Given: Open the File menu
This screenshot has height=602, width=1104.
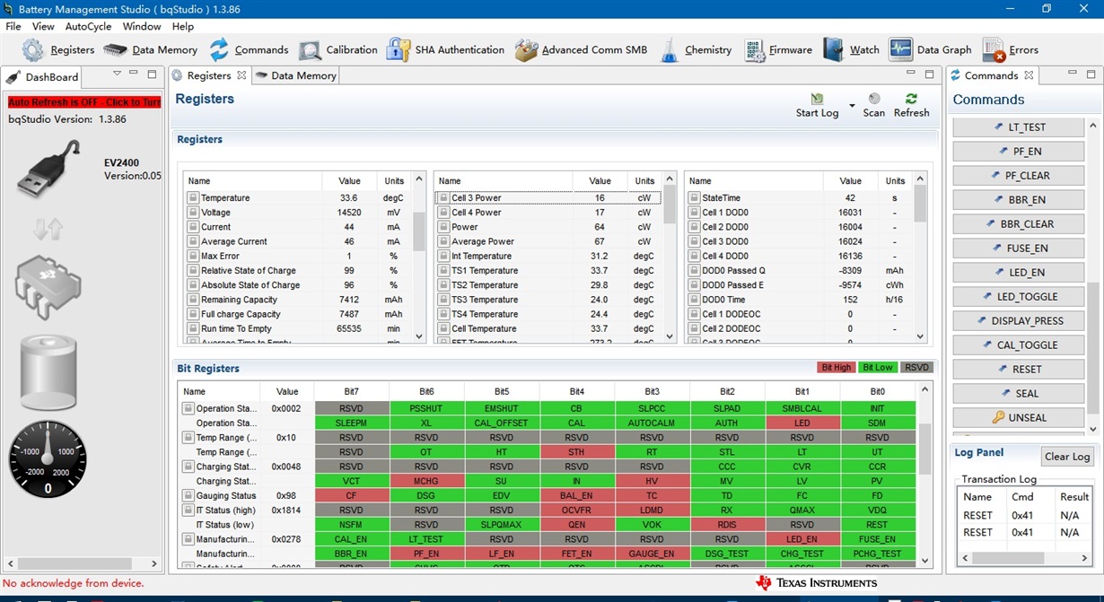Looking at the screenshot, I should [13, 27].
